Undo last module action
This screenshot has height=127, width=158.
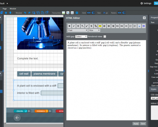25,13
